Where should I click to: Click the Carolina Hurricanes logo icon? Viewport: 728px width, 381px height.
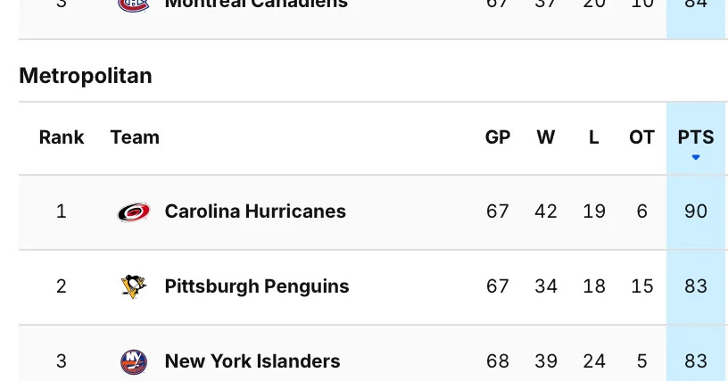pos(133,212)
